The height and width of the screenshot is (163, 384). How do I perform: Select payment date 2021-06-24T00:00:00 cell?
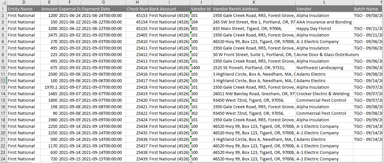point(103,15)
